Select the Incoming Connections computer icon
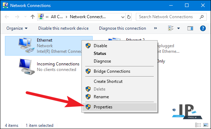The image size is (211, 129). (x=27, y=66)
